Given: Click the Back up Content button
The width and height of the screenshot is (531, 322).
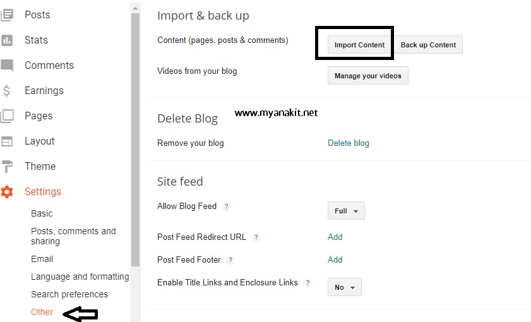Looking at the screenshot, I should coord(428,45).
